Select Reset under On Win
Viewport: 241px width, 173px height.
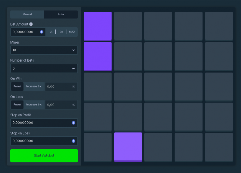[x=17, y=86]
